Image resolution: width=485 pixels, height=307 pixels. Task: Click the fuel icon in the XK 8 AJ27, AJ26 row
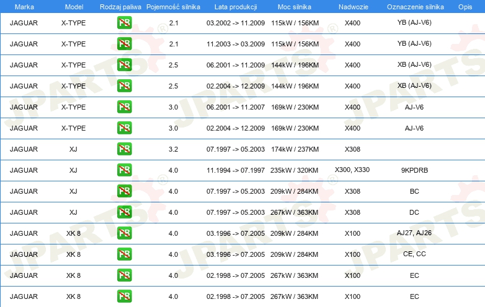pyautogui.click(x=124, y=233)
